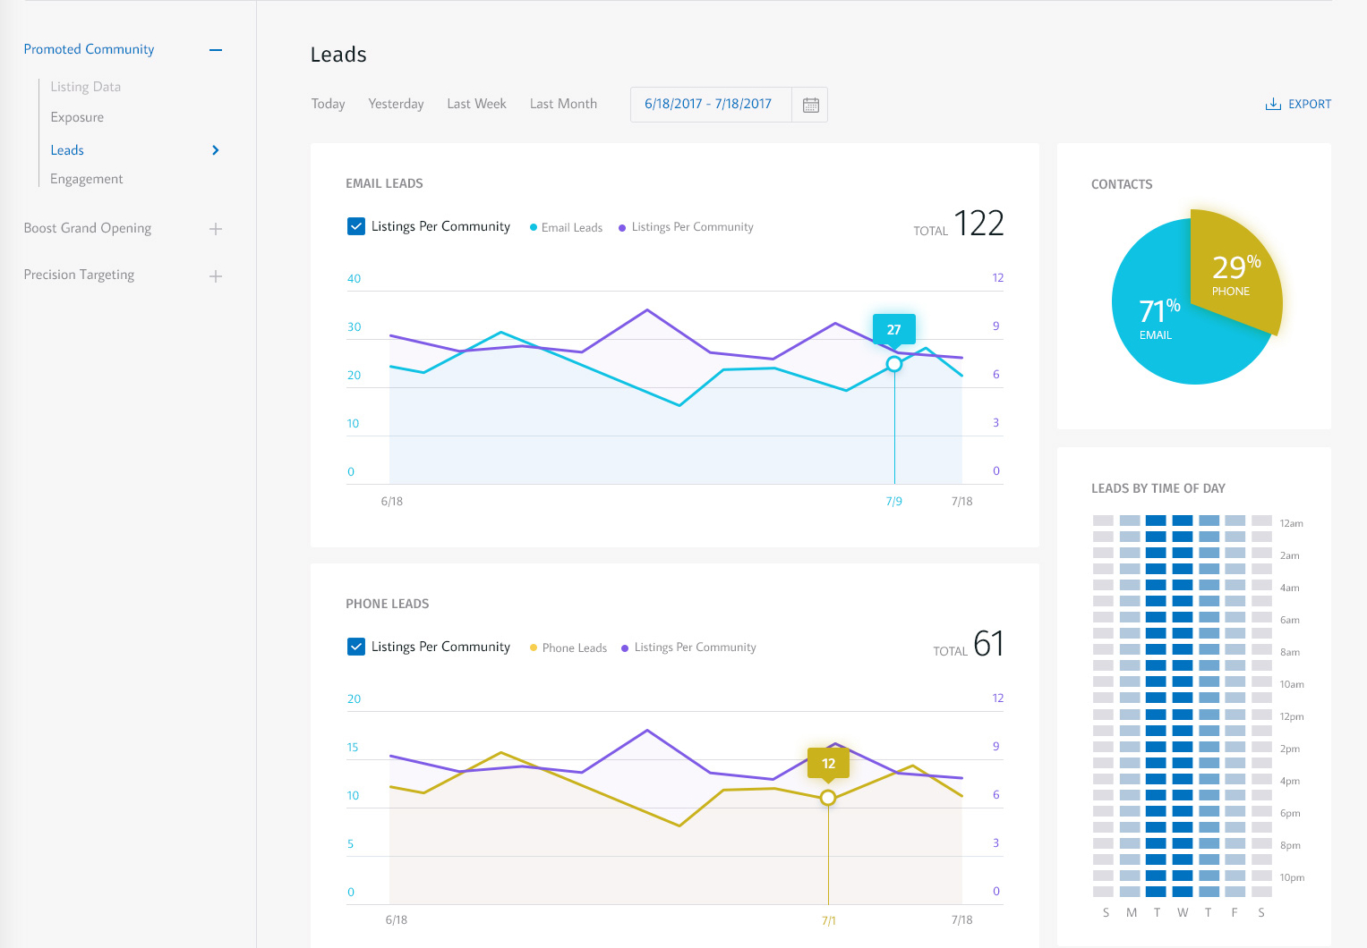Uncheck Listings Per Community in Email Leads
The height and width of the screenshot is (948, 1367).
coord(356,226)
